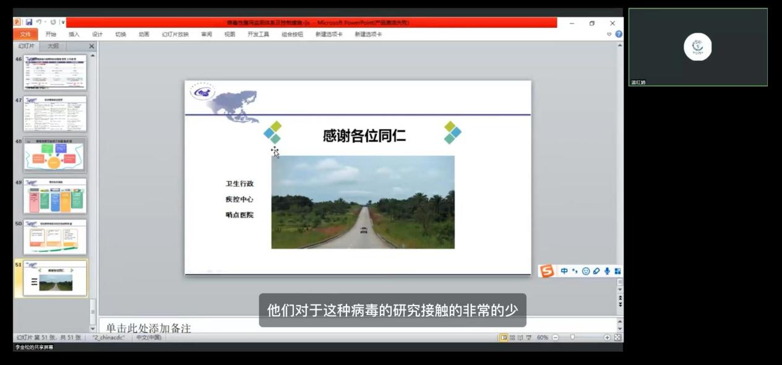Click the Sogou input emoji face icon
The width and height of the screenshot is (782, 365).
[x=585, y=271]
